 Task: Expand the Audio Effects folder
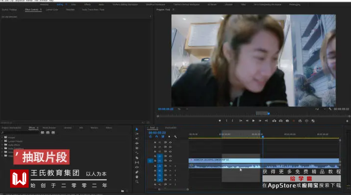[2, 145]
